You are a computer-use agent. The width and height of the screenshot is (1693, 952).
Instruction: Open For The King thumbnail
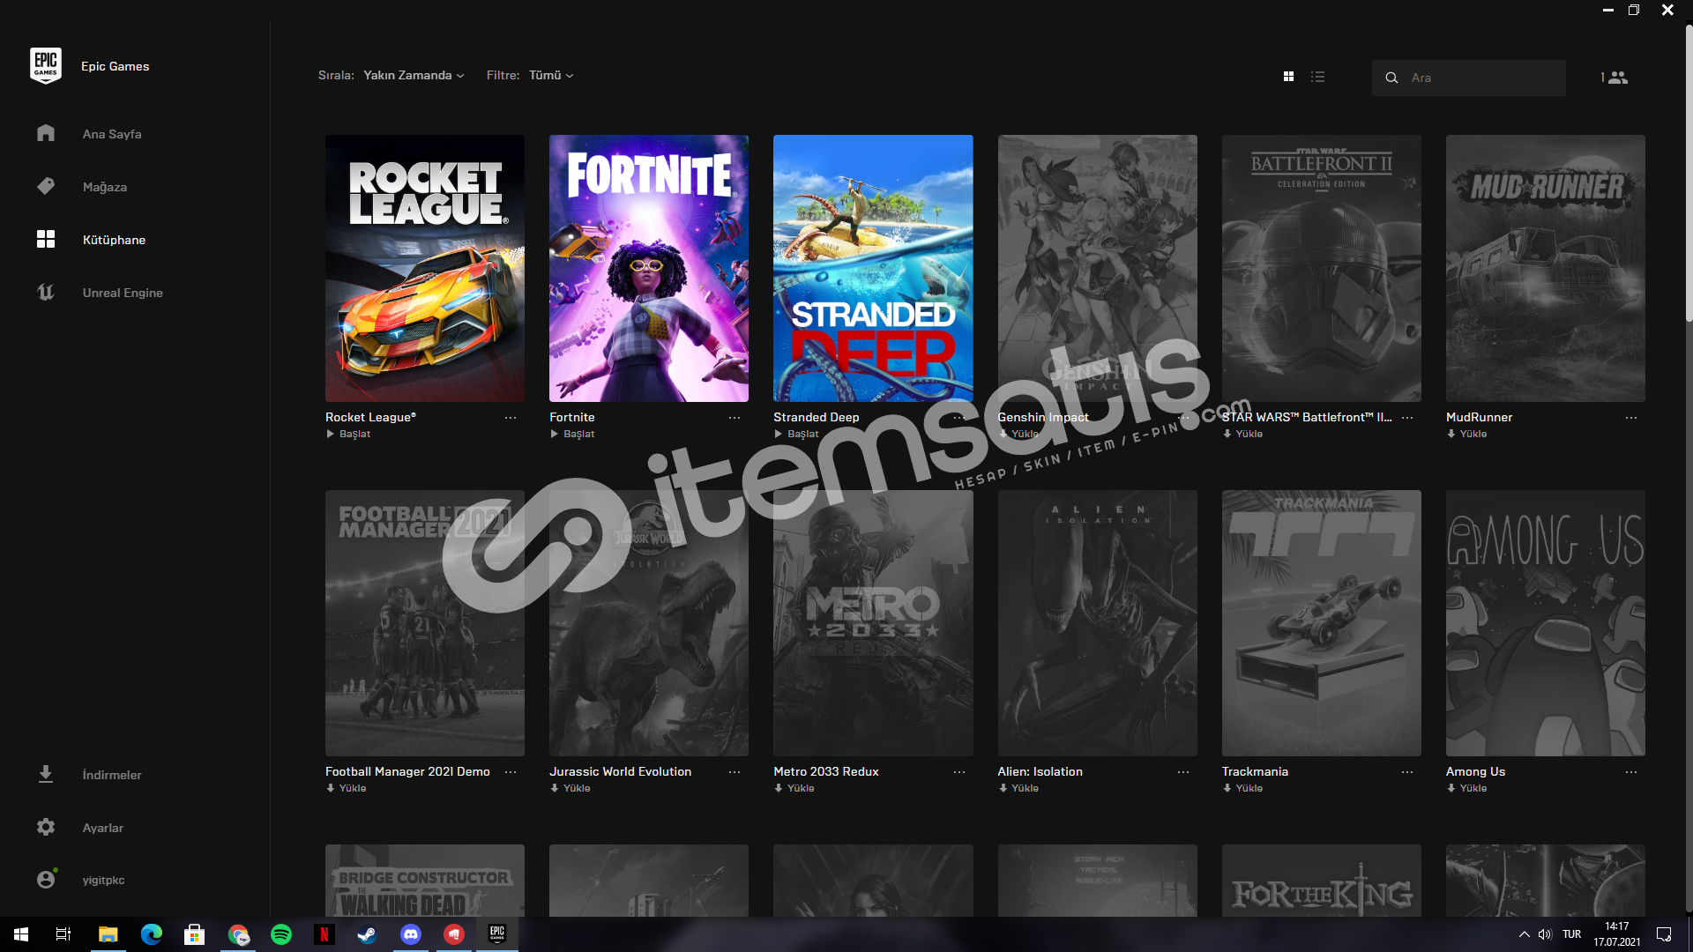tap(1321, 881)
